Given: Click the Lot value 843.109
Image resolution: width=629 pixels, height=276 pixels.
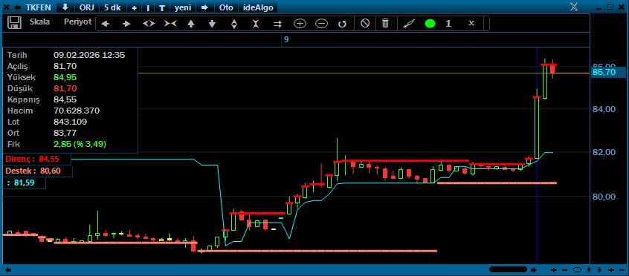Looking at the screenshot, I should pos(70,122).
